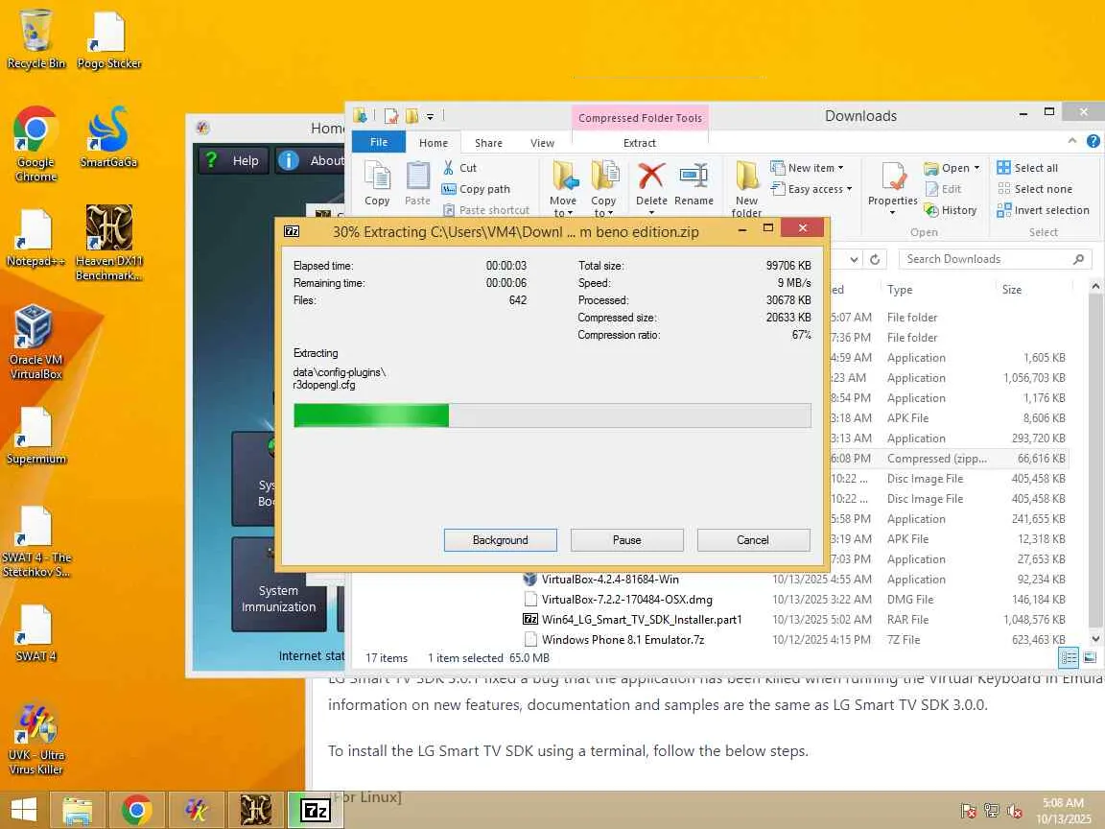1105x829 pixels.
Task: Sort files by Size column header
Action: tap(1012, 290)
